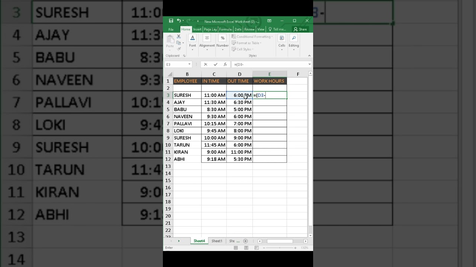Click the EMPLOYEE header cell
Viewport: 476px width, 267px height.
click(x=187, y=81)
